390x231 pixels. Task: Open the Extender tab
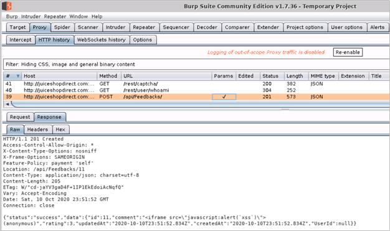(x=268, y=27)
